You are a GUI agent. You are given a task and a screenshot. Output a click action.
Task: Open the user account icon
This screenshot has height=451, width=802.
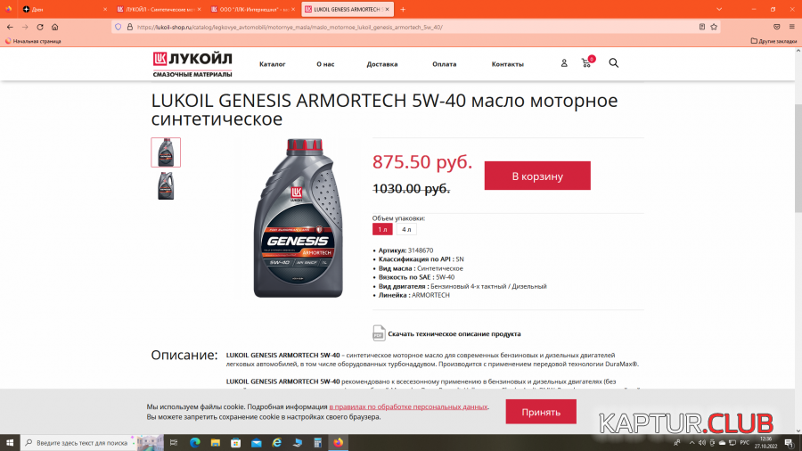(x=564, y=63)
